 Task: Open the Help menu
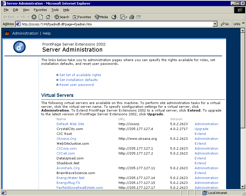click(66, 10)
